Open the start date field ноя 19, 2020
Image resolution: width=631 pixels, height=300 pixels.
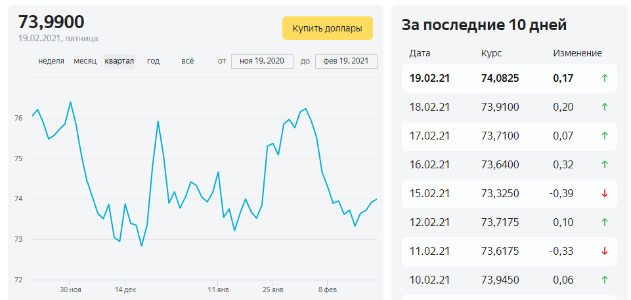tap(262, 61)
